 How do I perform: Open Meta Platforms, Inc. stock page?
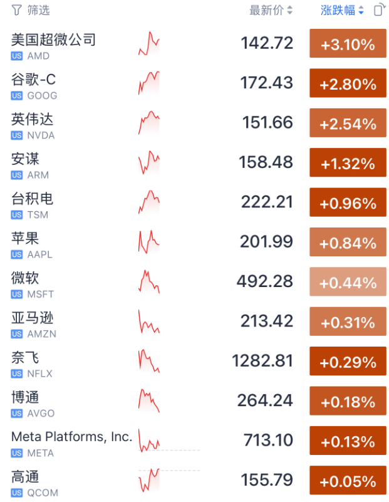[71, 437]
